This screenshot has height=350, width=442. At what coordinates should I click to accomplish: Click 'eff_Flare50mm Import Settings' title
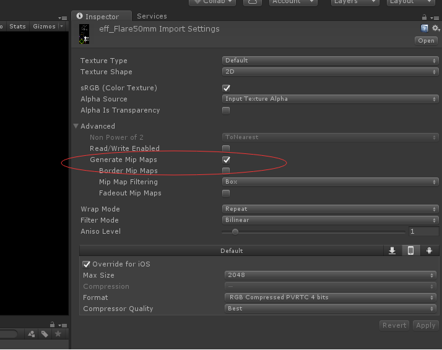tap(159, 29)
